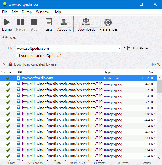Maximize the www.softpedia.com window
The width and height of the screenshot is (162, 165).
point(141,4)
